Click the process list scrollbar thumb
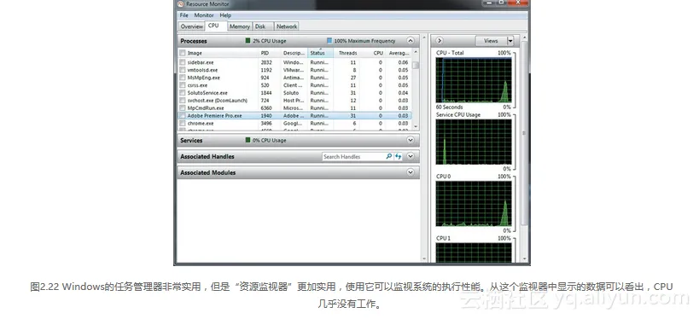699x319 pixels. (416, 65)
